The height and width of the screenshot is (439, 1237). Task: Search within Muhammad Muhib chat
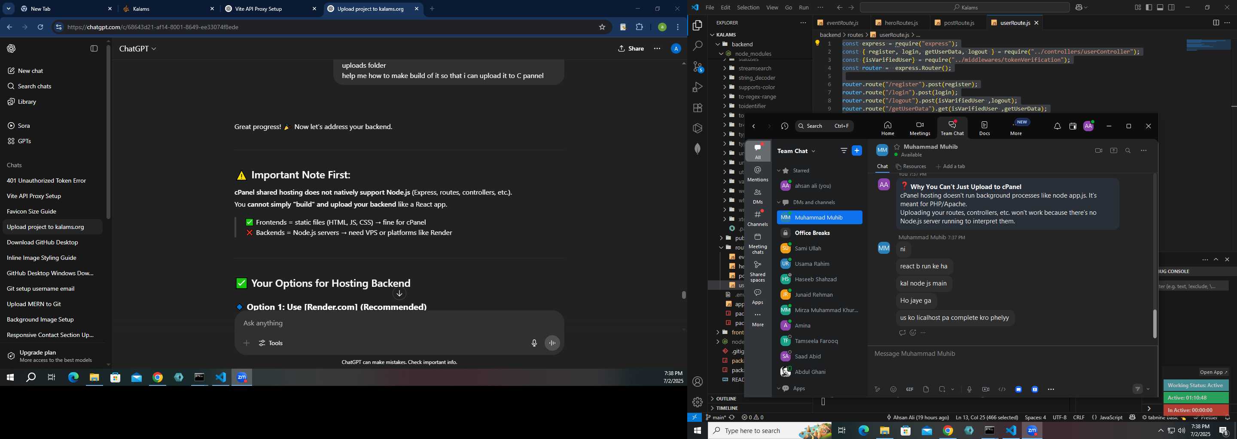[x=1128, y=151]
